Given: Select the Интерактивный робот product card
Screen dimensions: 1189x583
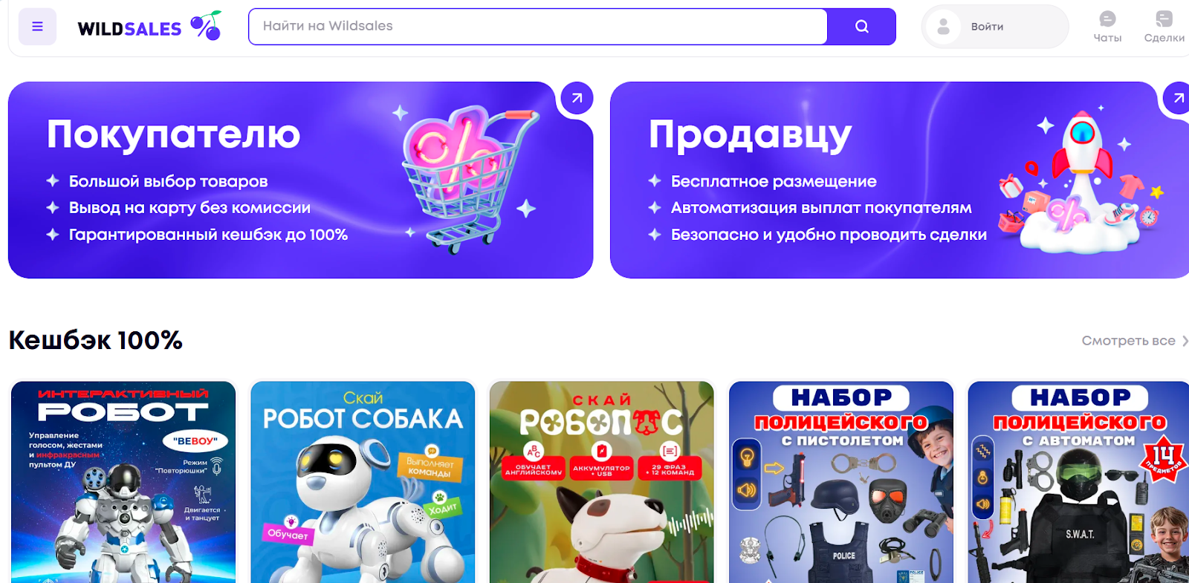Looking at the screenshot, I should tap(123, 482).
